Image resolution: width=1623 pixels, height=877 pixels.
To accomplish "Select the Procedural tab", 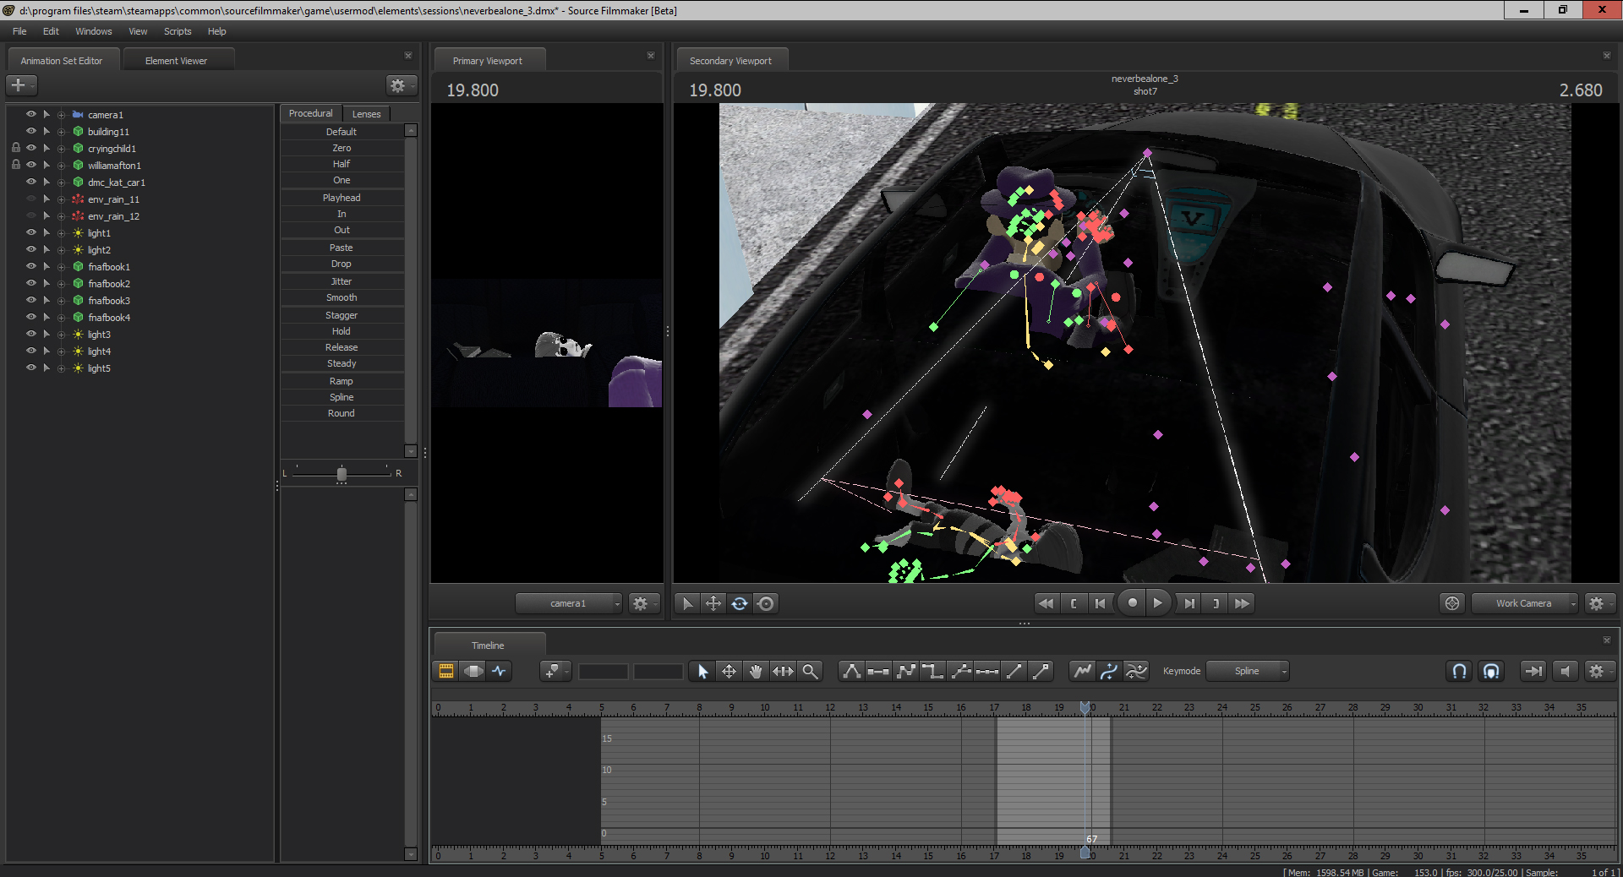I will pyautogui.click(x=311, y=113).
